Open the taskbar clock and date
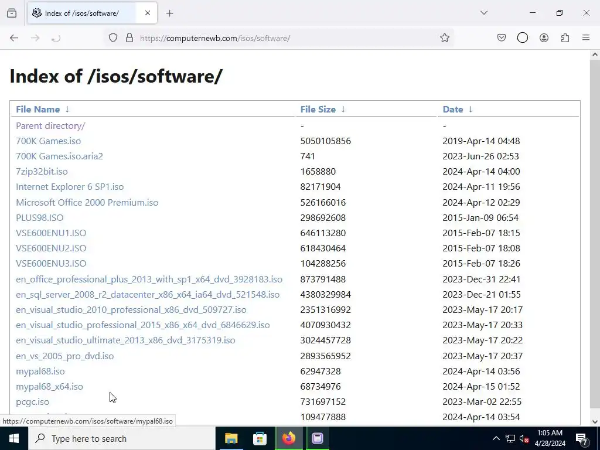 (550, 438)
